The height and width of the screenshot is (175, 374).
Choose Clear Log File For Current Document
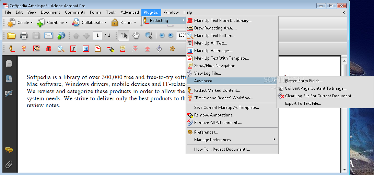(325, 96)
